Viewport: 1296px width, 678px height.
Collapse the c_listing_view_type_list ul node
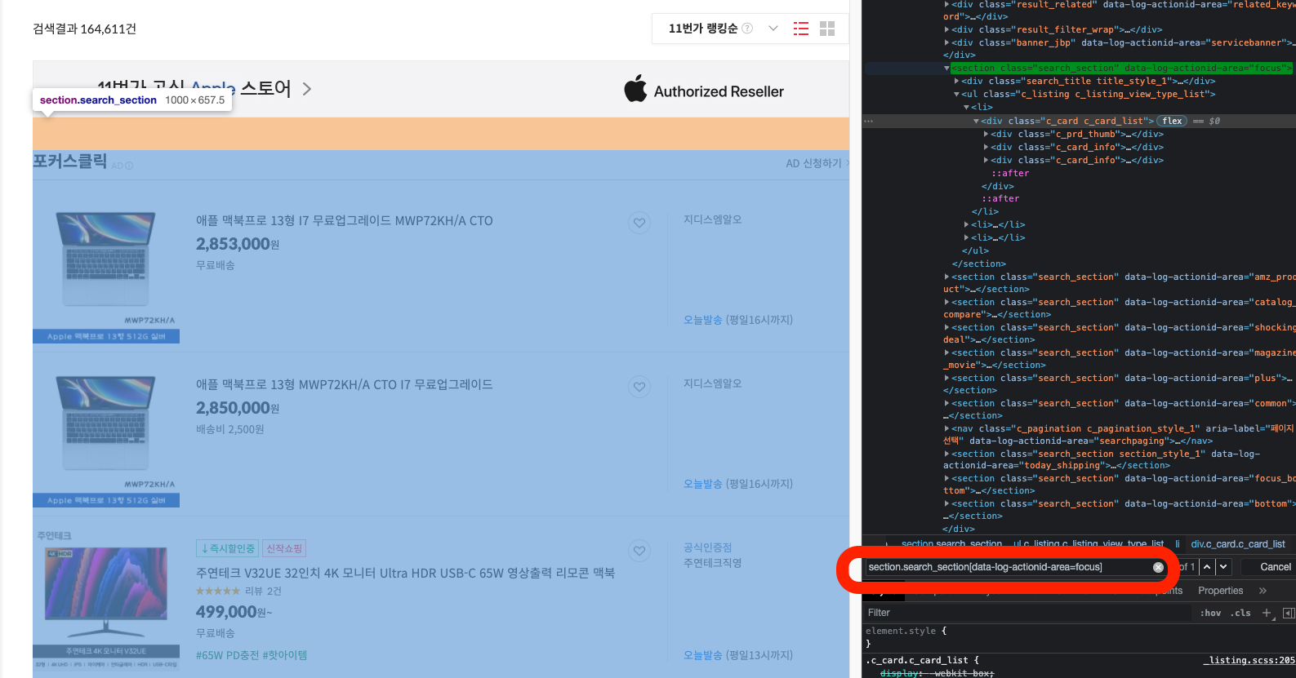pos(956,95)
